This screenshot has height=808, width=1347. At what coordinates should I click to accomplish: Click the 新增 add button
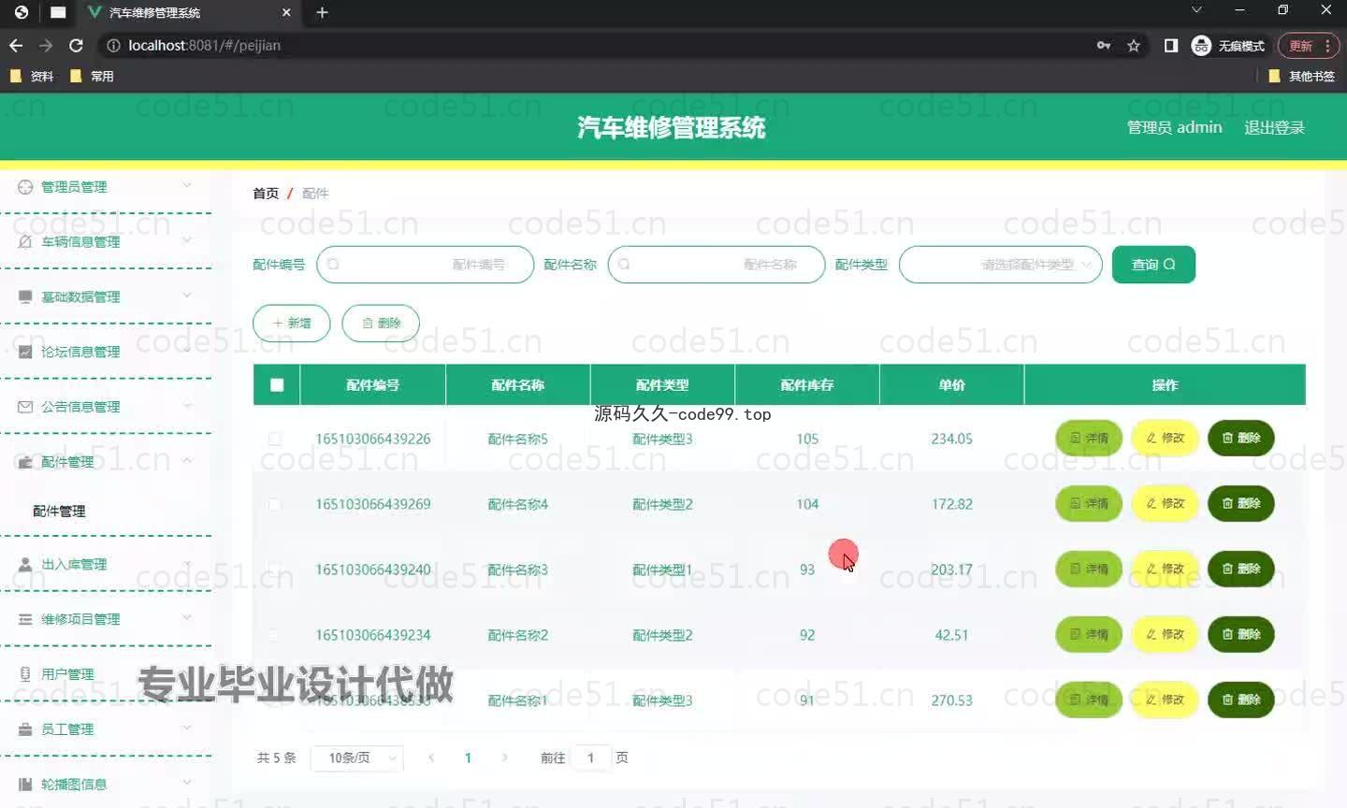coord(292,323)
